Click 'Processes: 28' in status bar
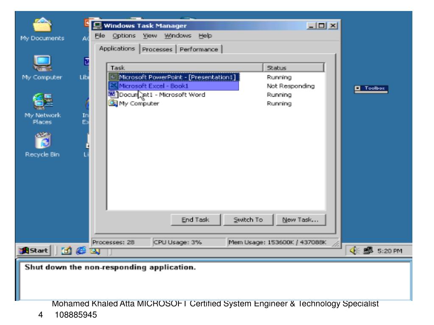The width and height of the screenshot is (434, 325). coord(114,242)
